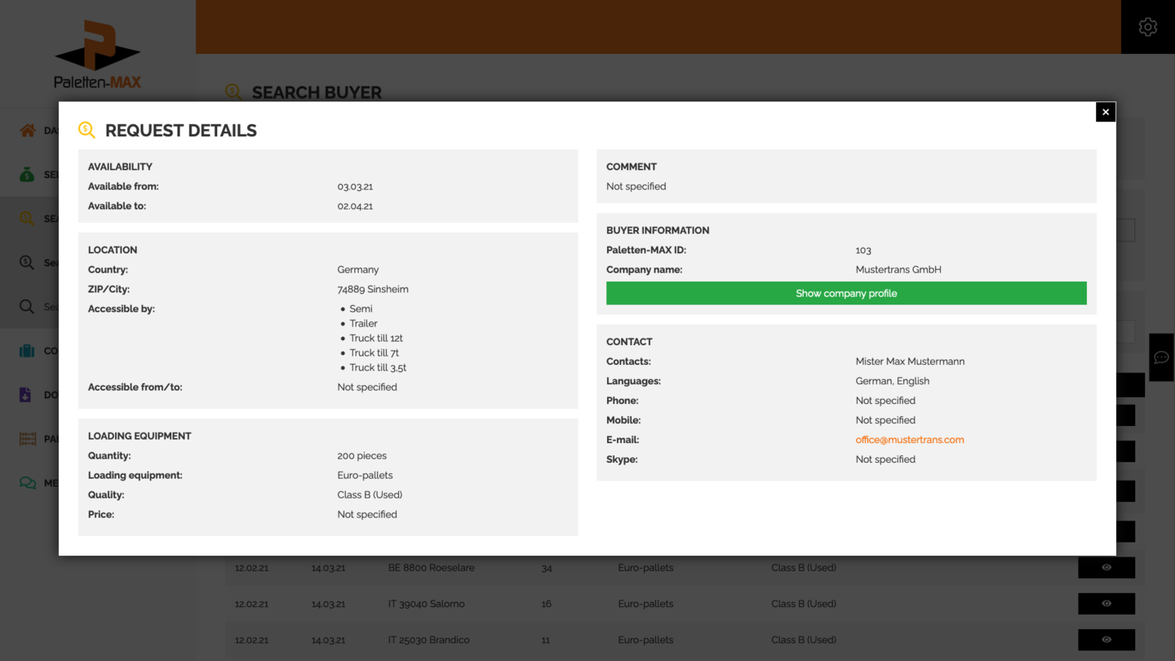View details for the BE 8800 Roeselare row
The height and width of the screenshot is (661, 1175).
[x=1106, y=568]
